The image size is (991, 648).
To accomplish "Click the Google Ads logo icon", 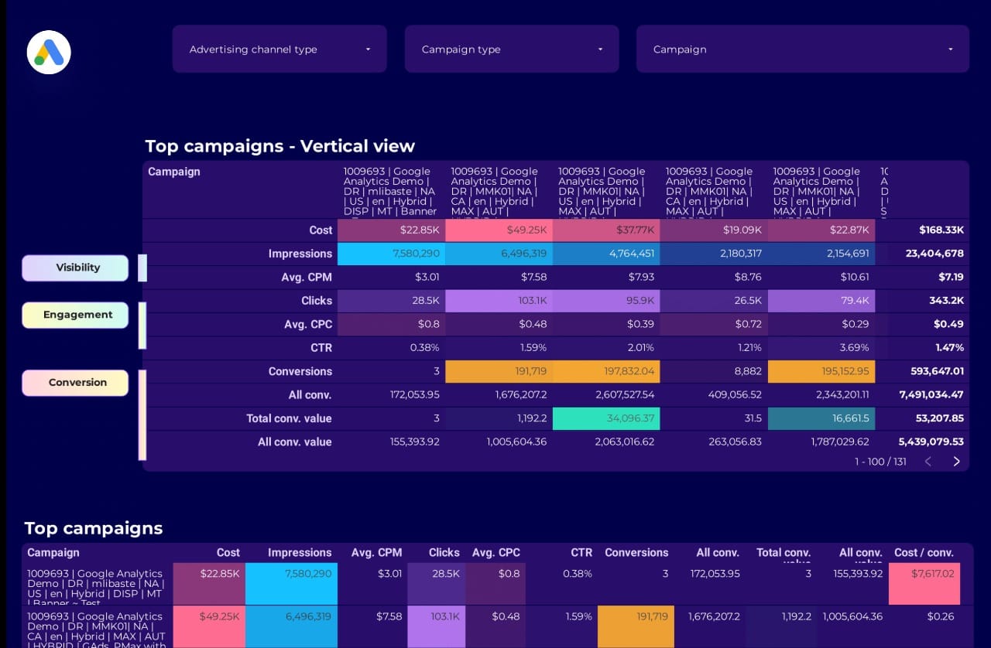I will point(49,52).
